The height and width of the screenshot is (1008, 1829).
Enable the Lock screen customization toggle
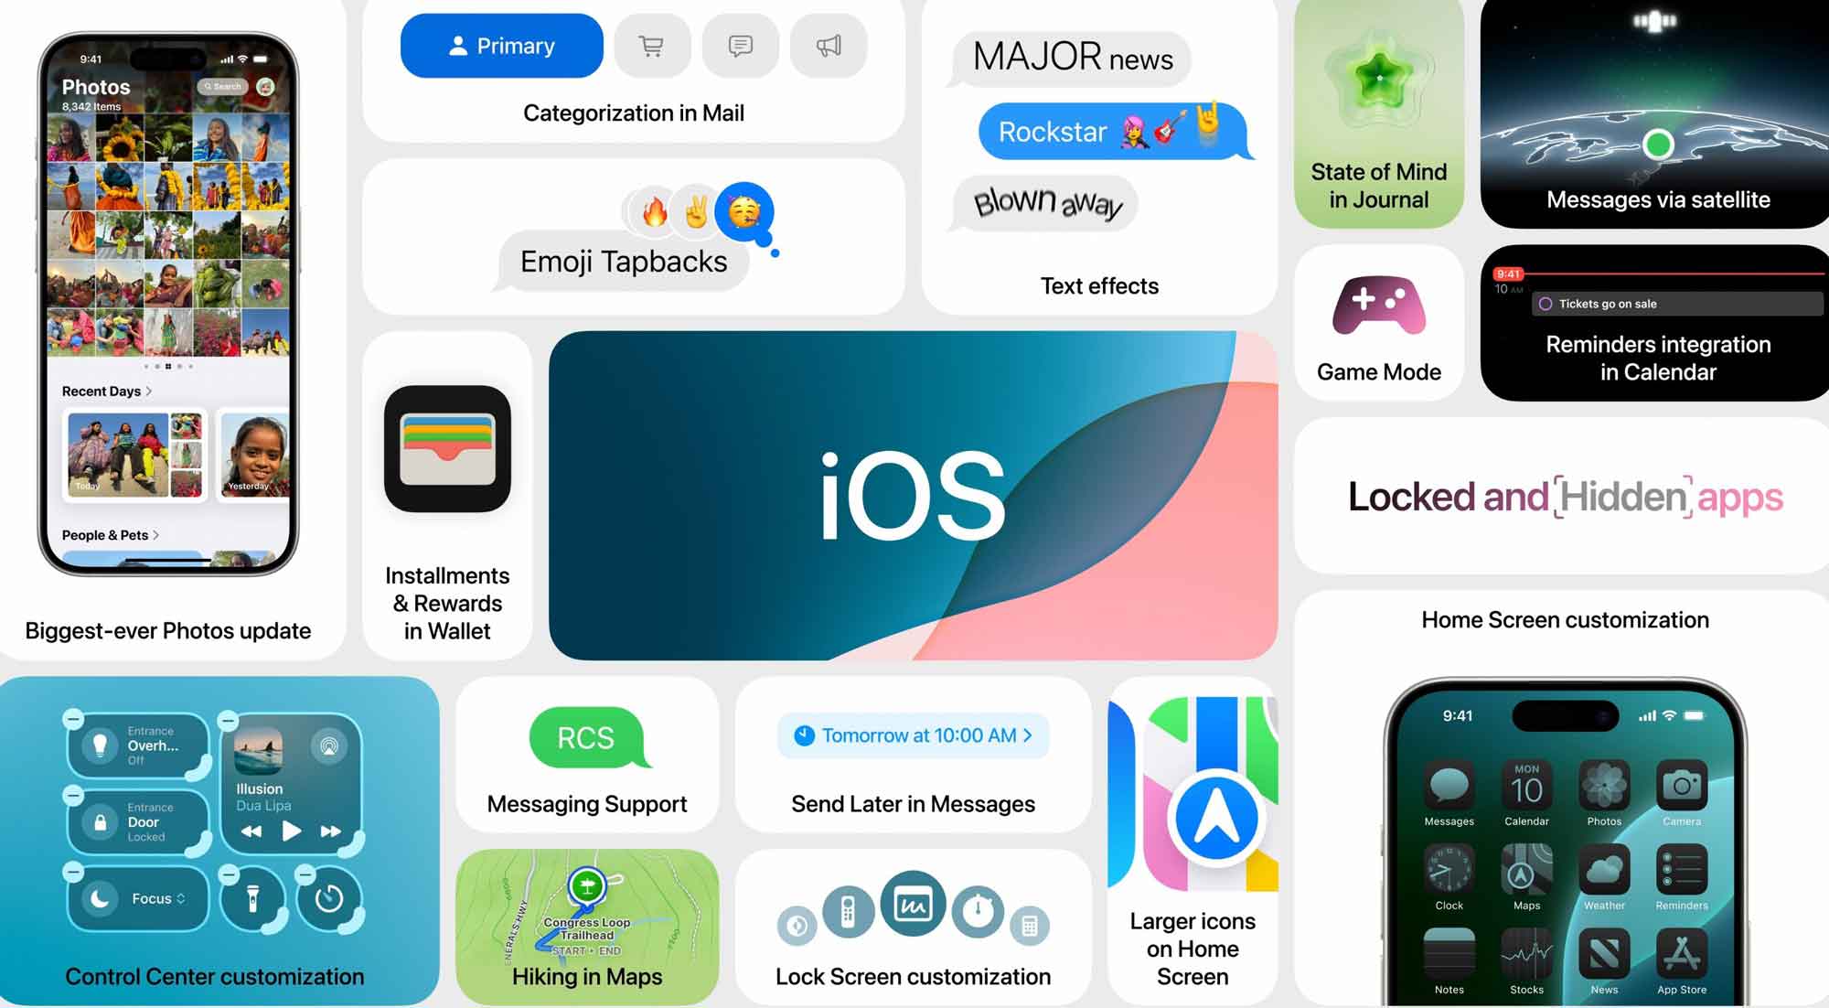pyautogui.click(x=914, y=897)
